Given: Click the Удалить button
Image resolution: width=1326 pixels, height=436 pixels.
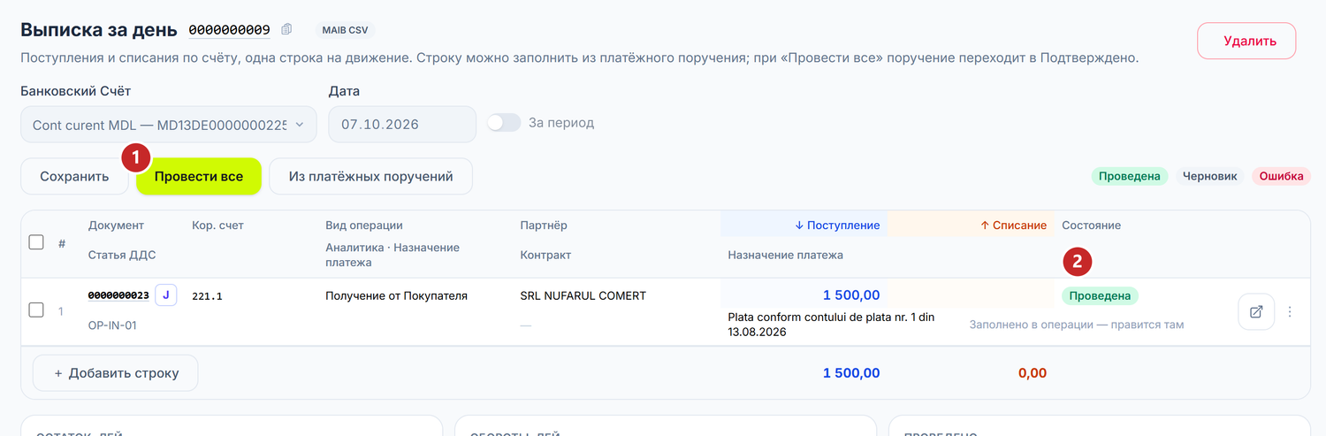Looking at the screenshot, I should 1246,41.
